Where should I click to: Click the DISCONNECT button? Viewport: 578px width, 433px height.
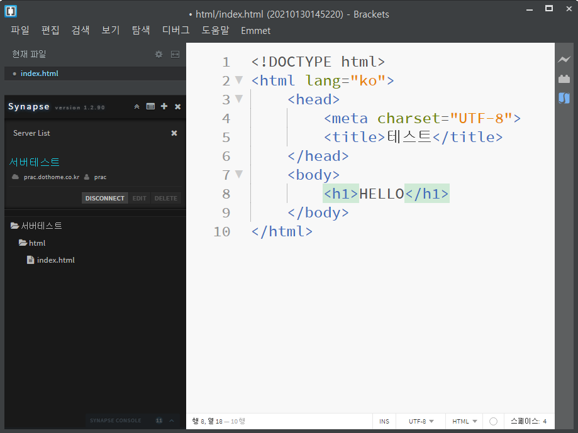click(x=104, y=198)
